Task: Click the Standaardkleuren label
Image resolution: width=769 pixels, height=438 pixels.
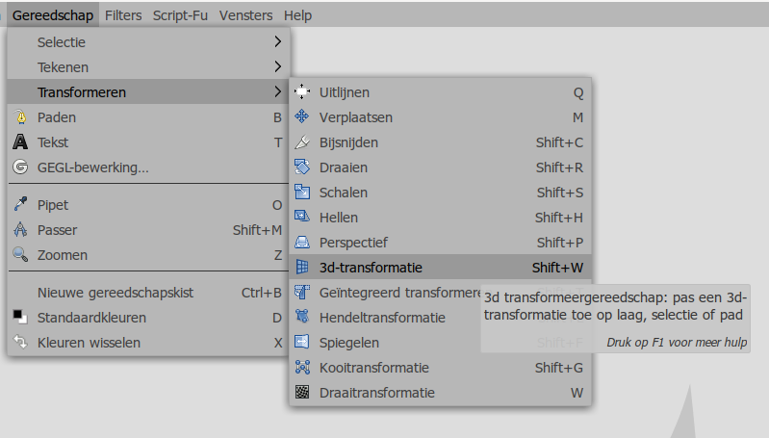Action: (91, 318)
